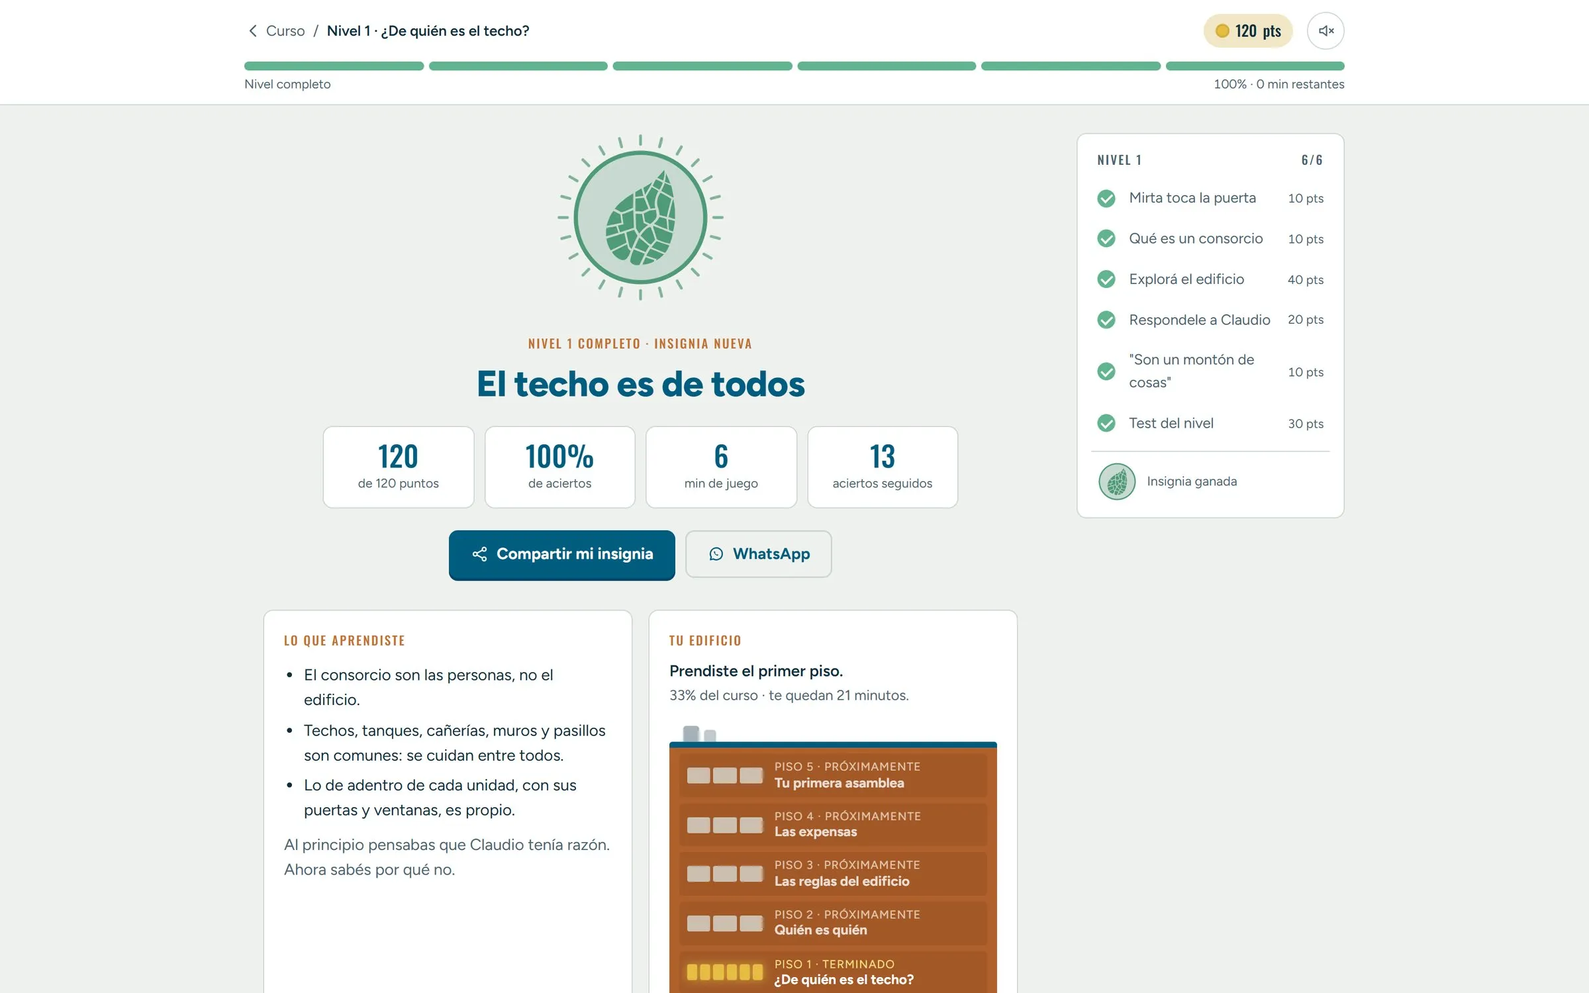Click the checkmark next to Test del nivel

pos(1106,423)
